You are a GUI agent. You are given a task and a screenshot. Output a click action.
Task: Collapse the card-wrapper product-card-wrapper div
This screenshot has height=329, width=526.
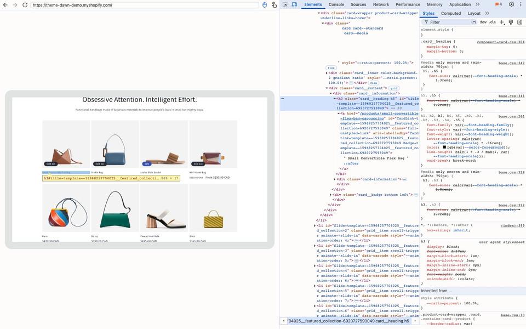319,13
